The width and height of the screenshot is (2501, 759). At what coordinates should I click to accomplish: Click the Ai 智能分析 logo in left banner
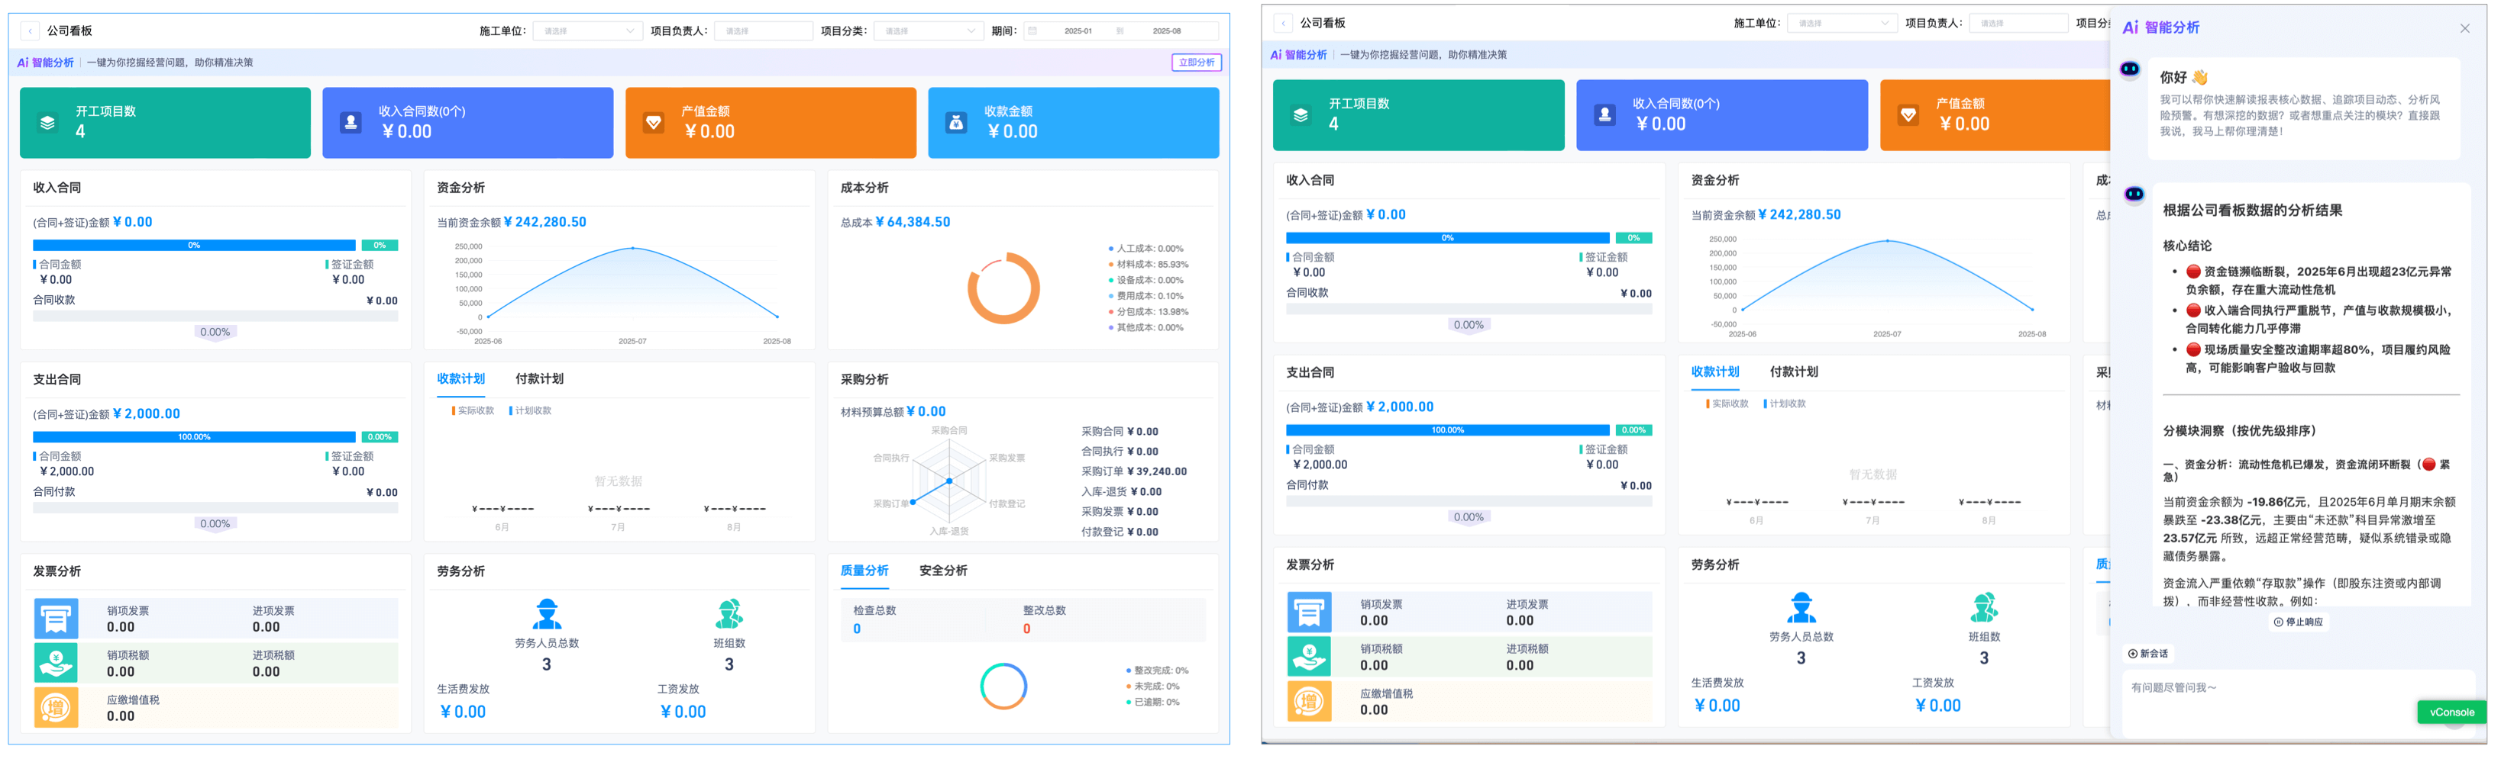[46, 62]
